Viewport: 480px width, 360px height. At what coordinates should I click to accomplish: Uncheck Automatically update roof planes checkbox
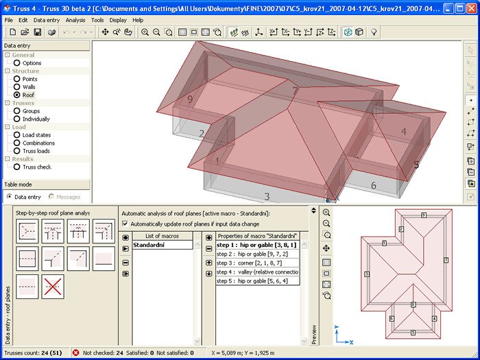[x=124, y=224]
